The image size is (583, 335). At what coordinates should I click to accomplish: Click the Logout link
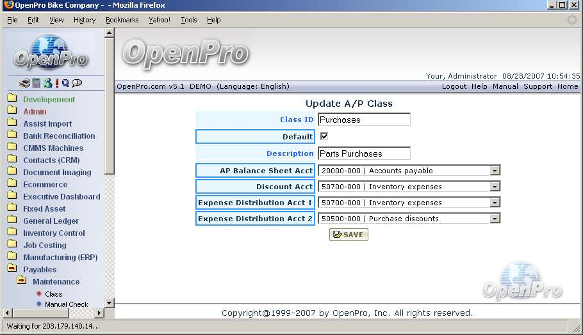click(454, 86)
